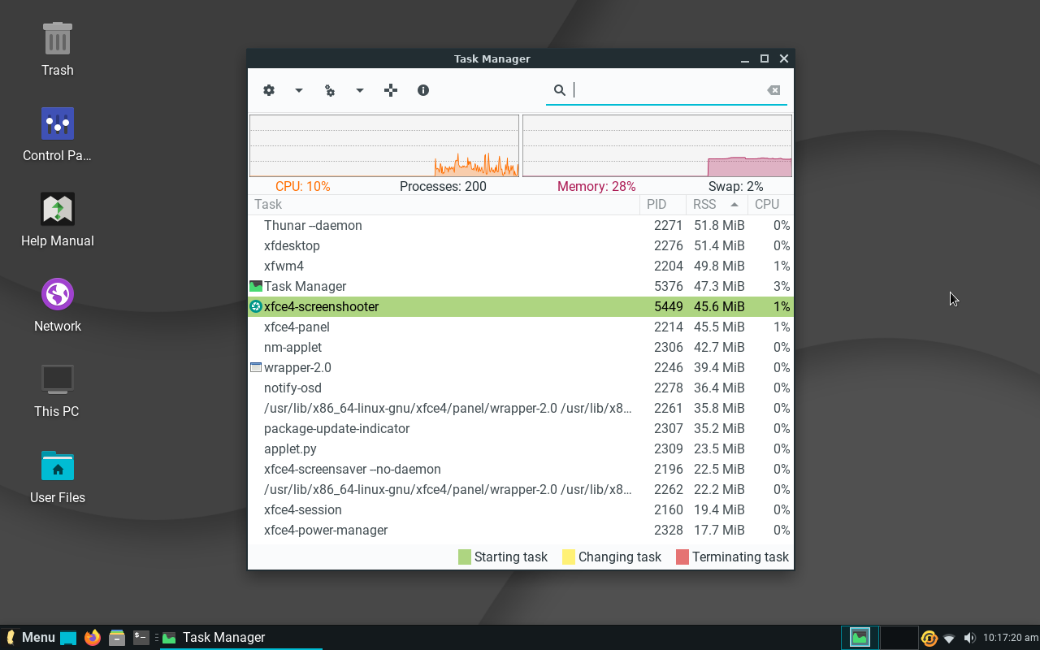Open the settings dropdown arrow in the toolbar

(297, 90)
